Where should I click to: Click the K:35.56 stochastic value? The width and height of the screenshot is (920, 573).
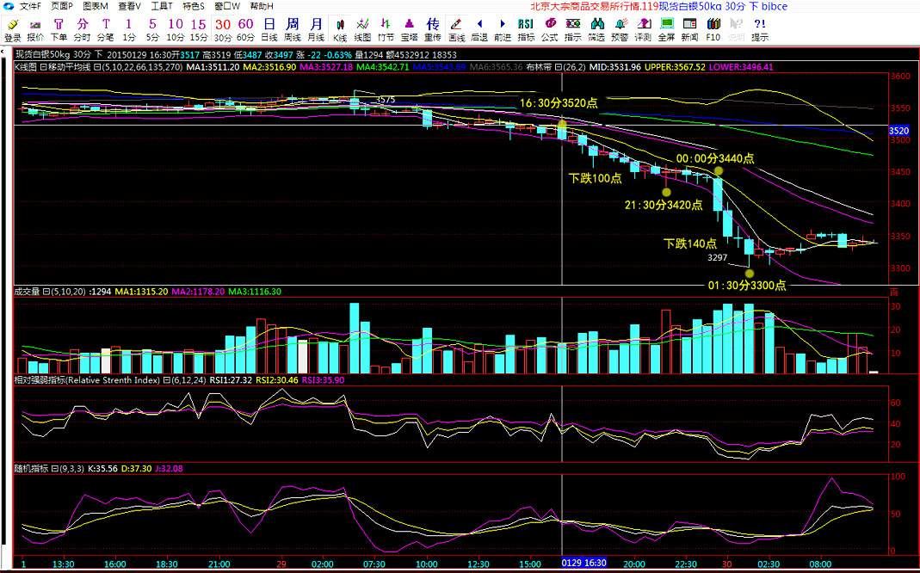tap(102, 469)
